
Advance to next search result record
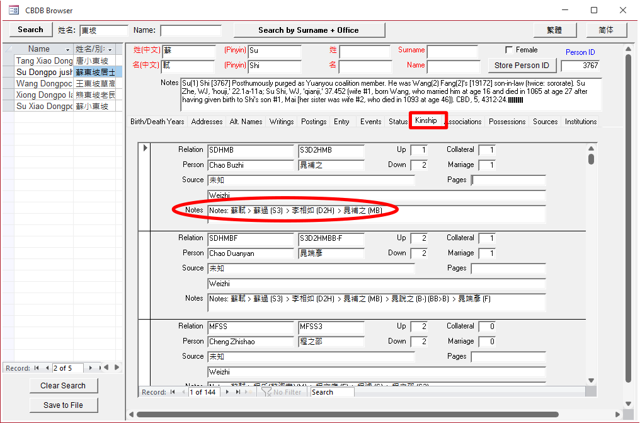91,368
